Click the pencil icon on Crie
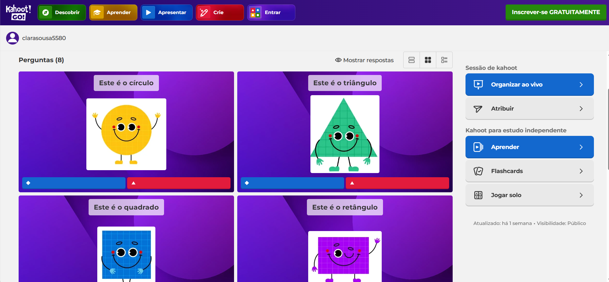 click(204, 12)
